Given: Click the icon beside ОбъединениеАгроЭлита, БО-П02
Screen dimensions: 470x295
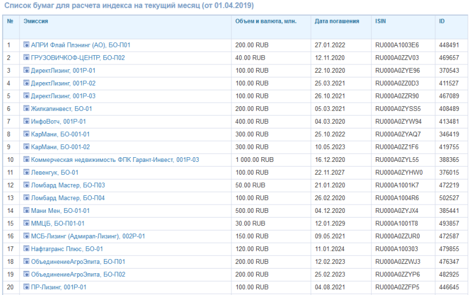Looking at the screenshot, I should point(26,274).
